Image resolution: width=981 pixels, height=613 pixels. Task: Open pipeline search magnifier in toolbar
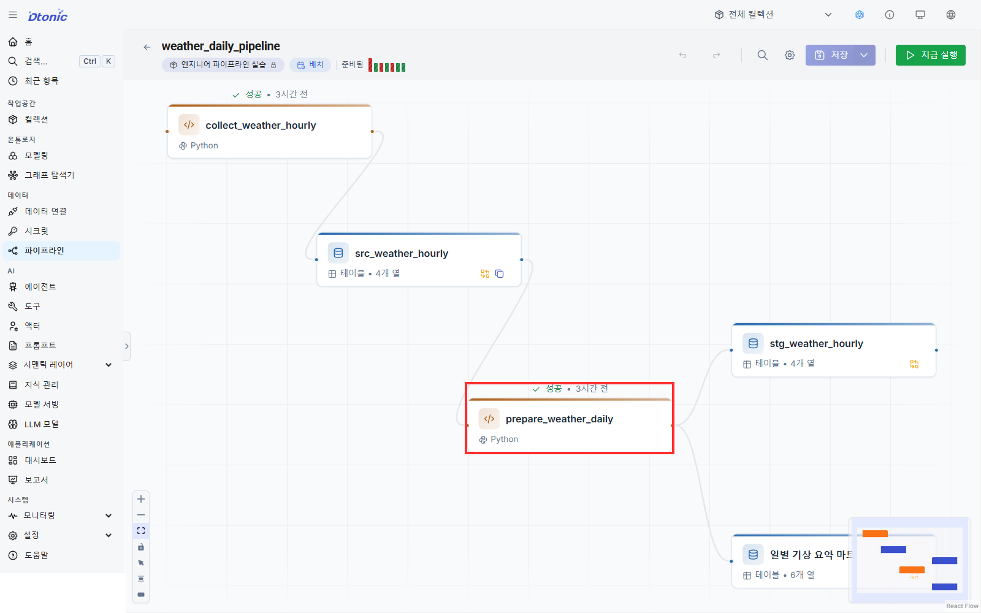(x=763, y=55)
